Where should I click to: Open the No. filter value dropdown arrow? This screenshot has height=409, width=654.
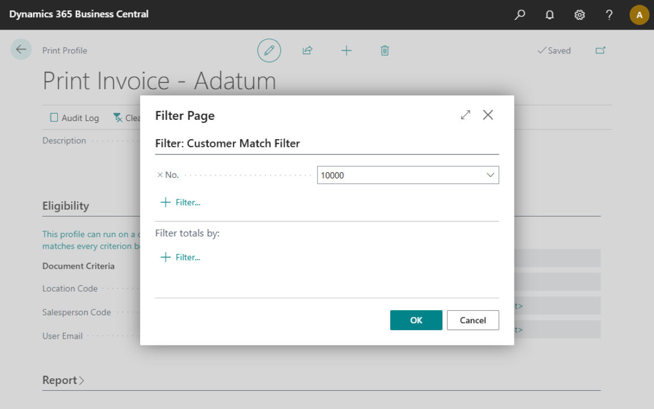click(490, 175)
